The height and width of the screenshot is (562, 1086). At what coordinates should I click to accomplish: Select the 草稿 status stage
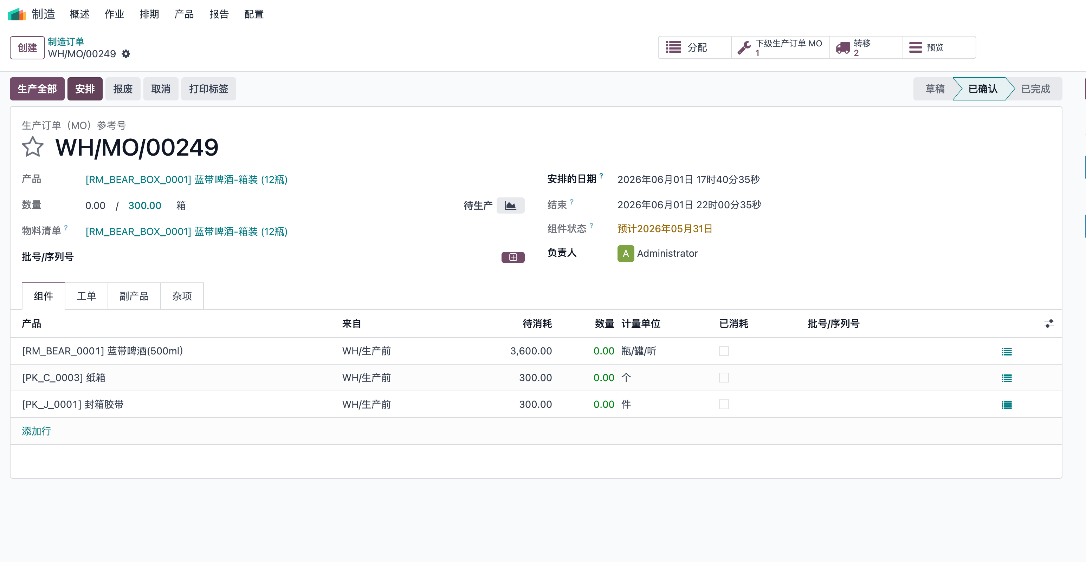935,89
